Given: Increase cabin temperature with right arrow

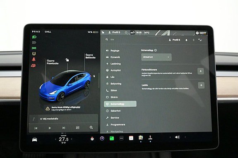Looking at the screenshot, I should pos(72,139).
